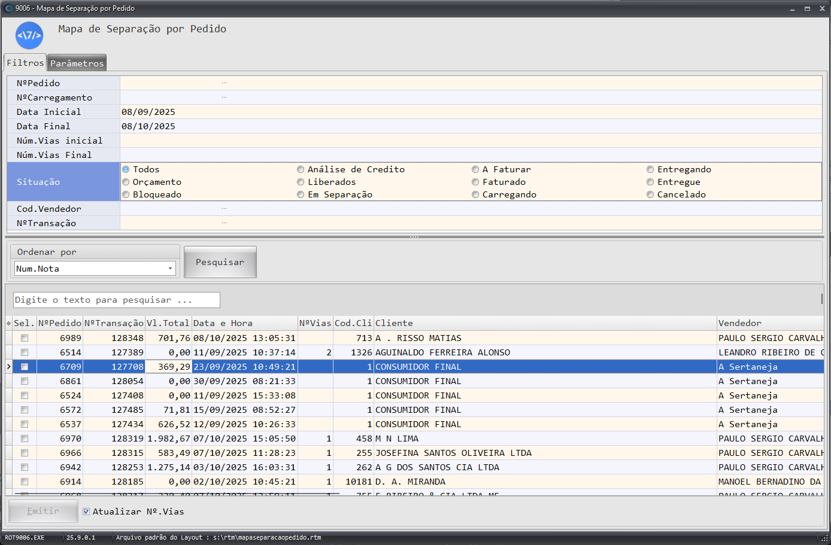Screen dimensions: 831x545
Task: Open lookup ellipsis in NºCarregamento field
Action: click(x=224, y=98)
